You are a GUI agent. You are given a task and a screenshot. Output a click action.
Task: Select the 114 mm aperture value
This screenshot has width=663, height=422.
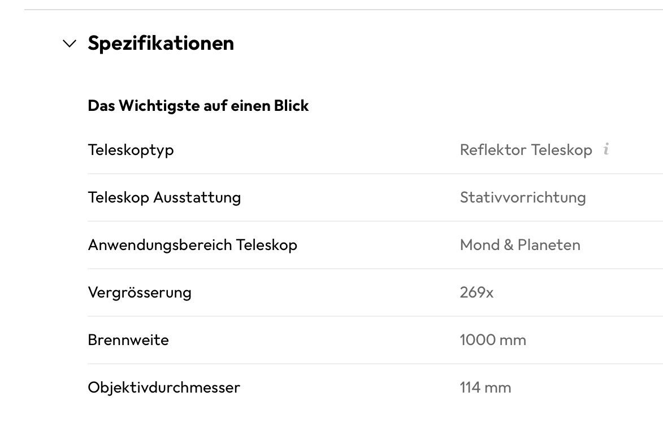(485, 387)
